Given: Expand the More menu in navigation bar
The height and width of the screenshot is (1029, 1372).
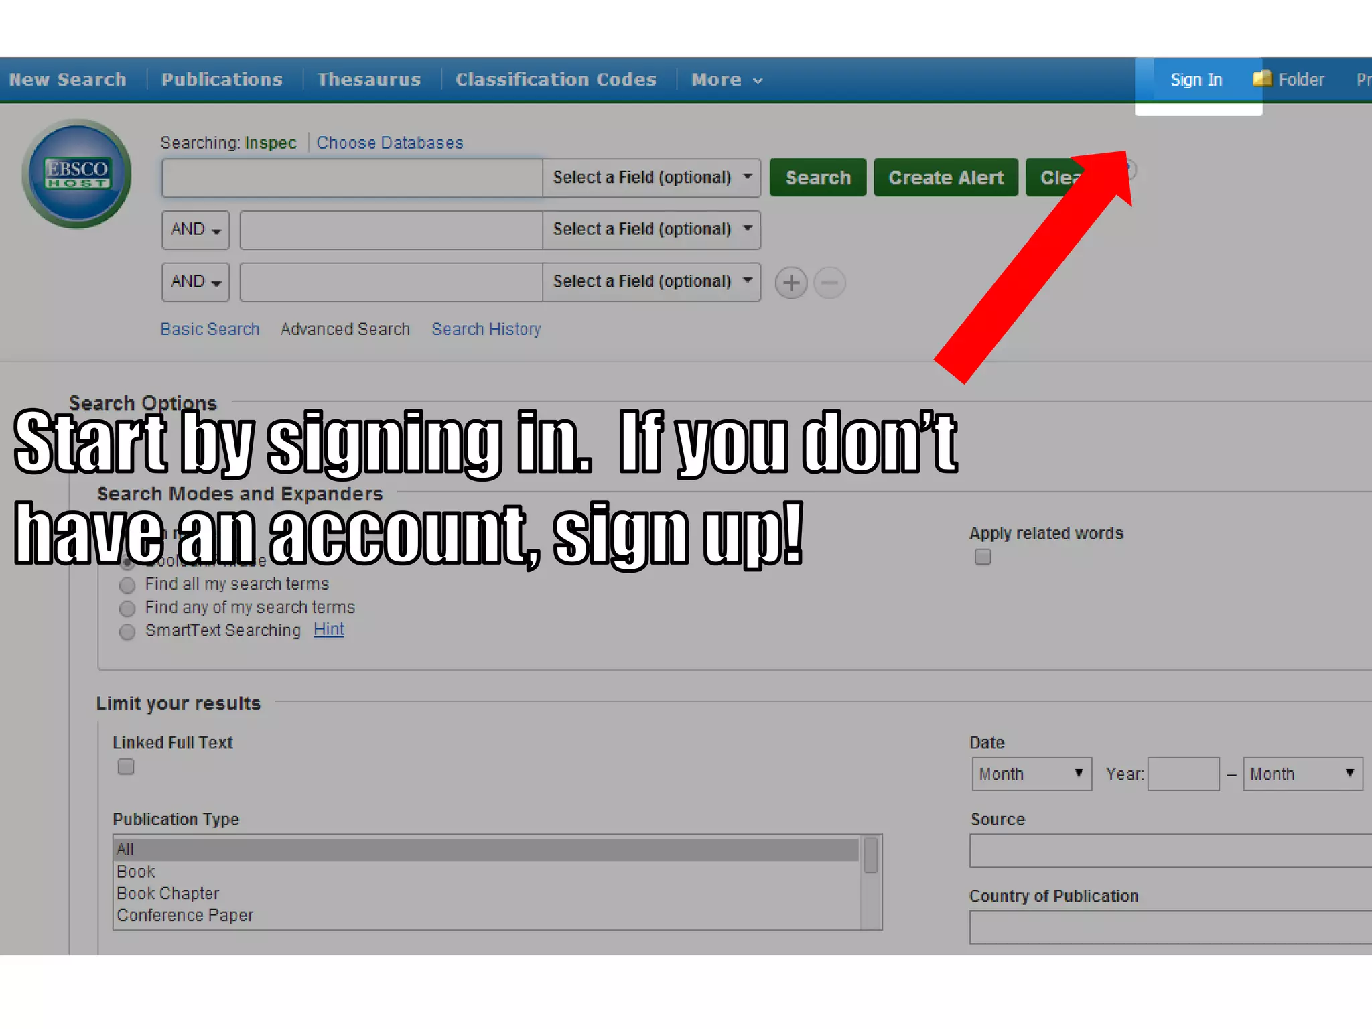Looking at the screenshot, I should (727, 80).
